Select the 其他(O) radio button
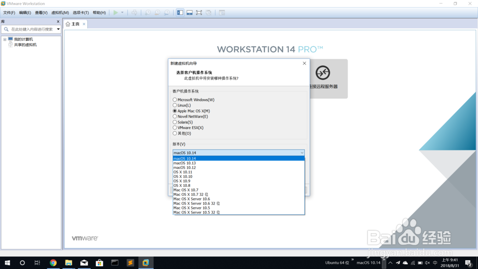 [174, 133]
